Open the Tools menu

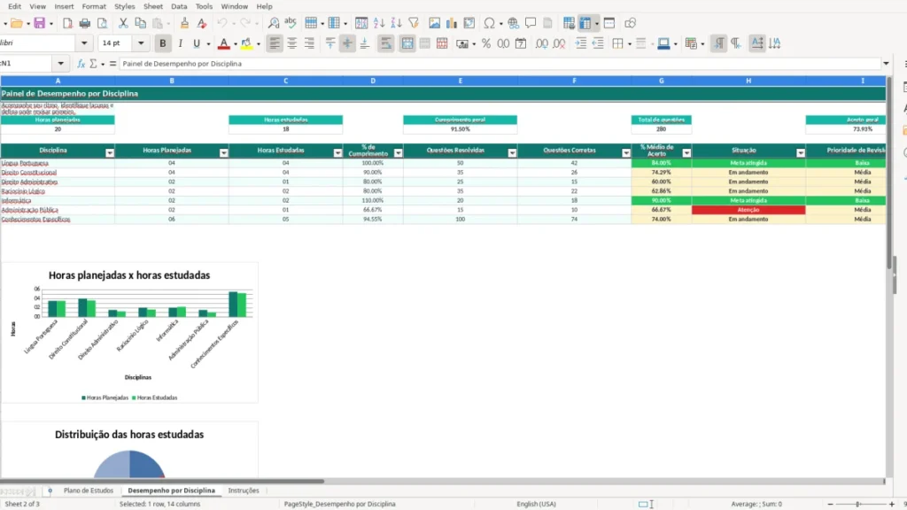tap(204, 6)
